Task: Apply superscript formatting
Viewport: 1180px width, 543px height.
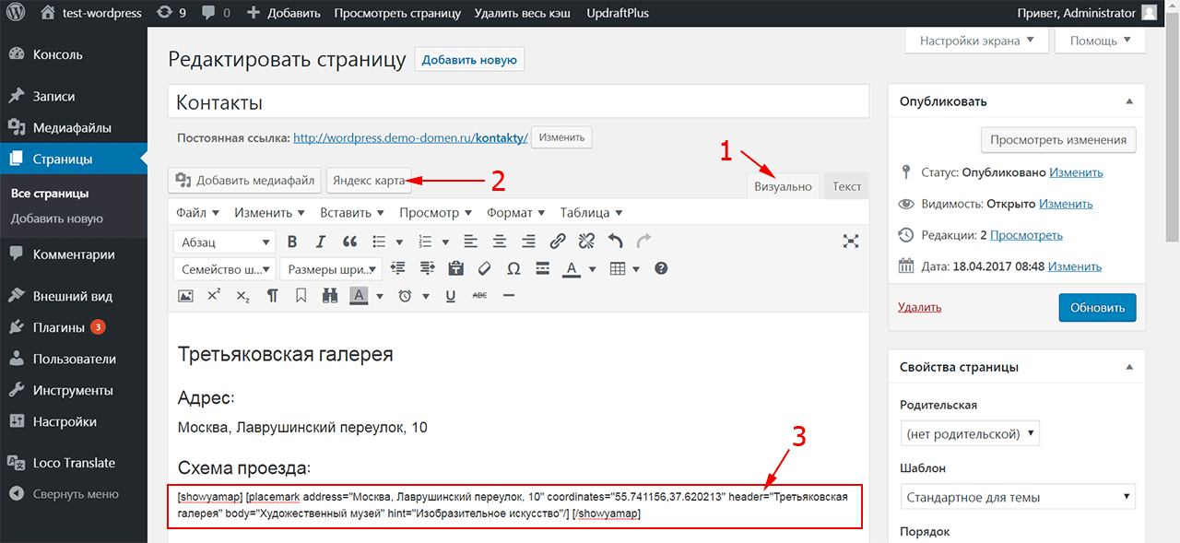Action: click(214, 296)
